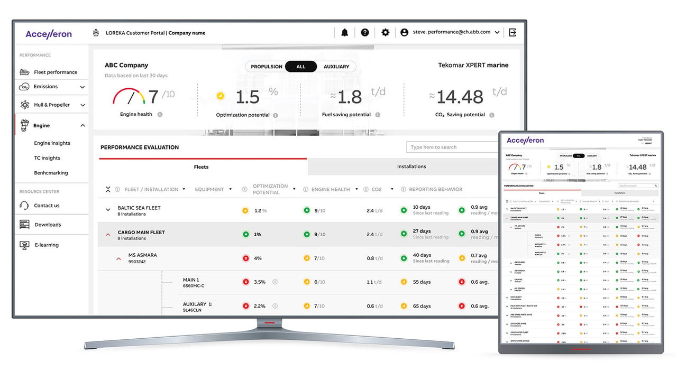Open the Equipment column filter dropdown
The image size is (677, 380).
coord(231,189)
